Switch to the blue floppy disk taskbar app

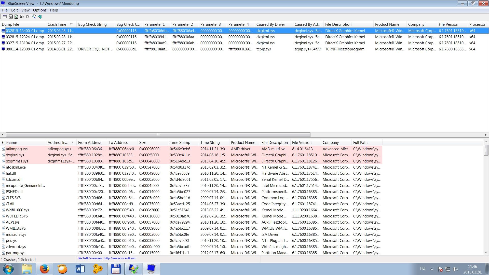coord(116,269)
